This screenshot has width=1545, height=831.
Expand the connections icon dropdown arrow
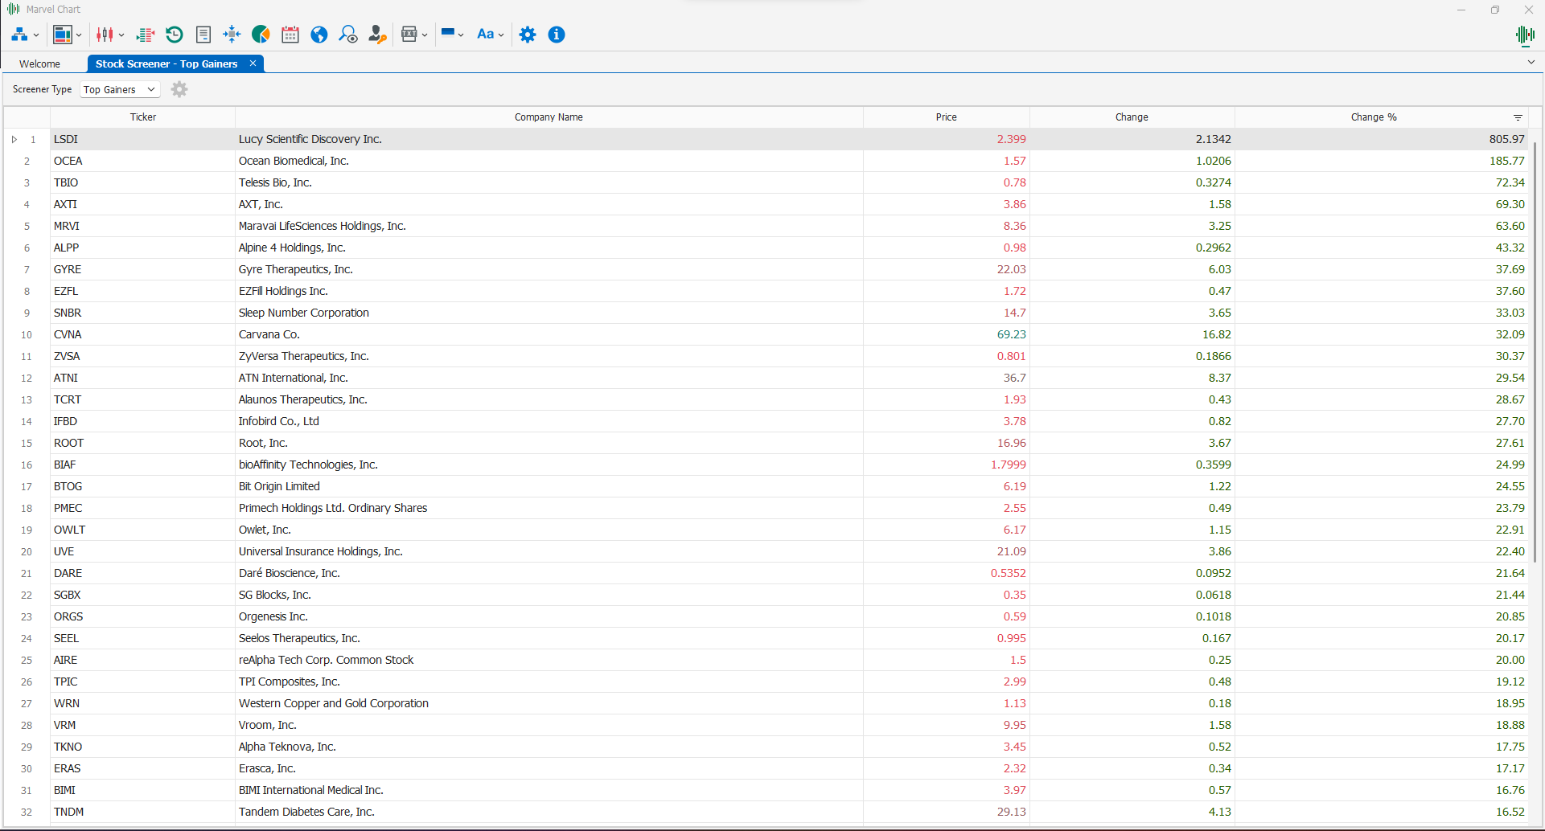(36, 35)
